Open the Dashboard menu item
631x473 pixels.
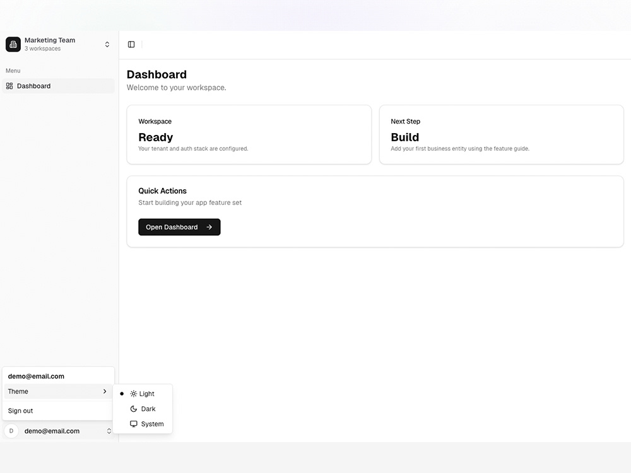coord(58,86)
